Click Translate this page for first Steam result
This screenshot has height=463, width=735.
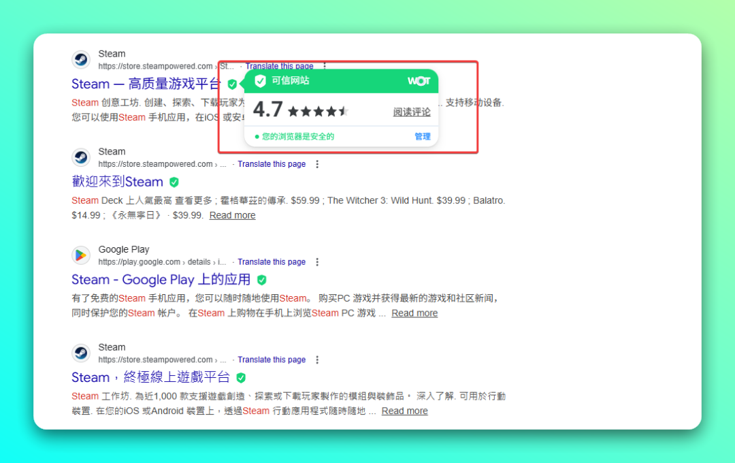coord(280,66)
